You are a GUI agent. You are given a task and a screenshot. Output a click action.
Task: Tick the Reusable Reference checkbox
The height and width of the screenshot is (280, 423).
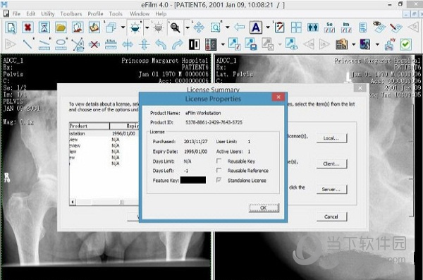[x=219, y=171]
